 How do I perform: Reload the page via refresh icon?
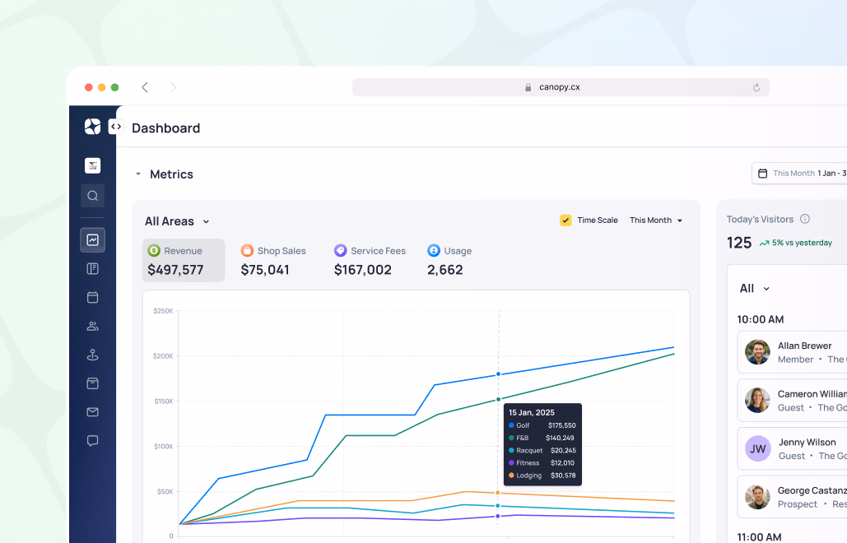click(756, 87)
